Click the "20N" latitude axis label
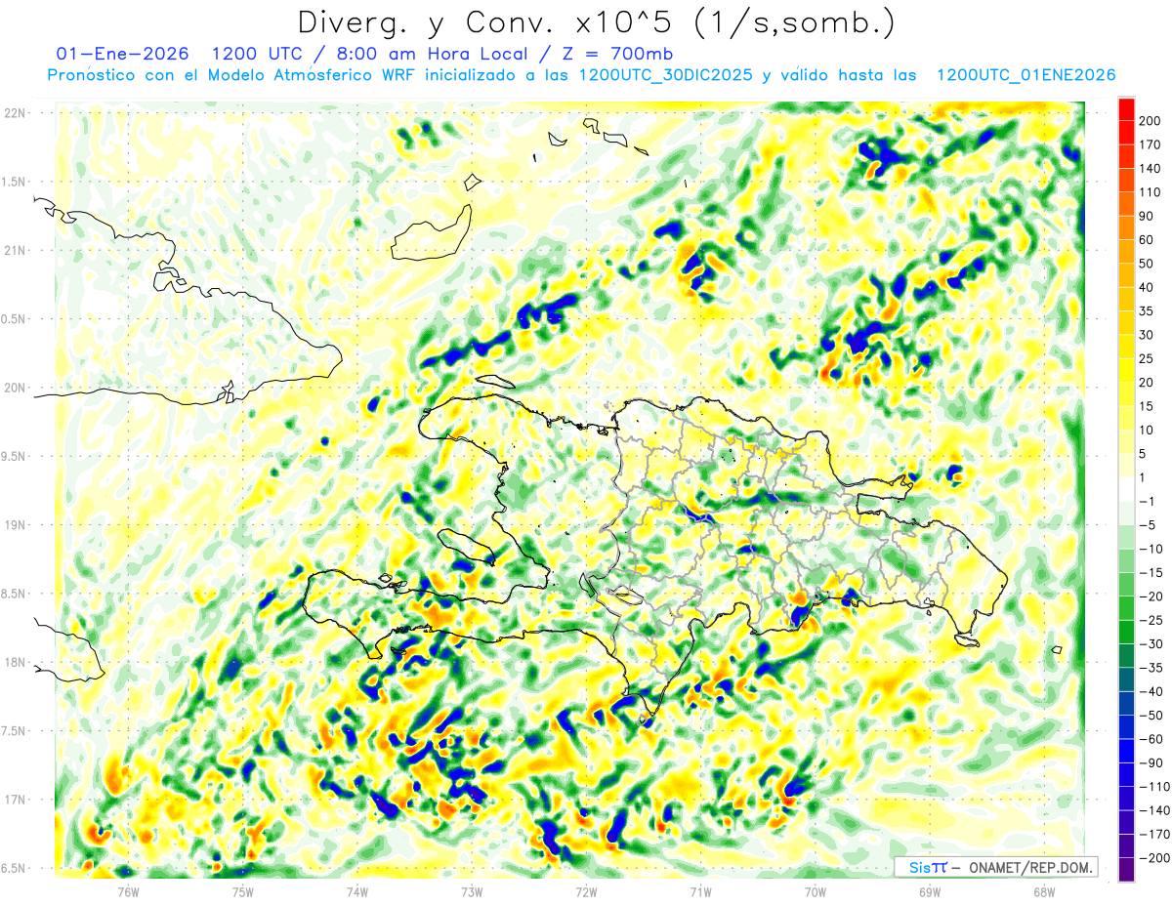Image resolution: width=1172 pixels, height=905 pixels. point(15,388)
